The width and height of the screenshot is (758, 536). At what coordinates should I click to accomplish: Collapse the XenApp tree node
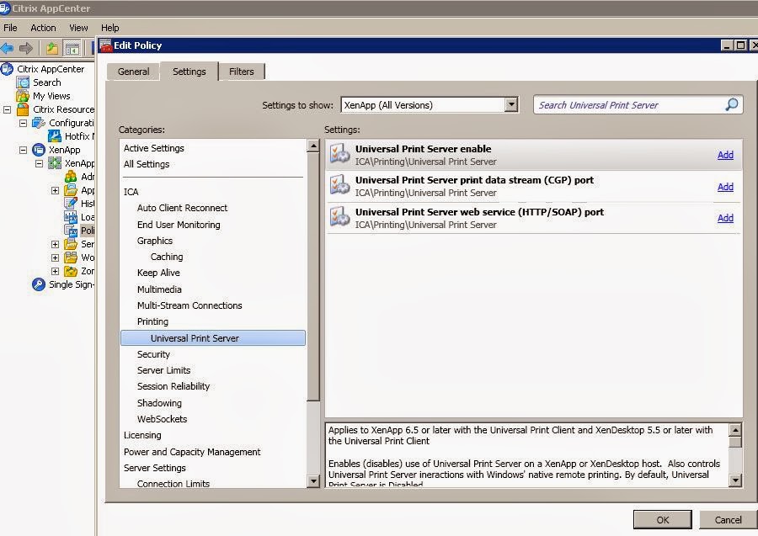coord(24,150)
